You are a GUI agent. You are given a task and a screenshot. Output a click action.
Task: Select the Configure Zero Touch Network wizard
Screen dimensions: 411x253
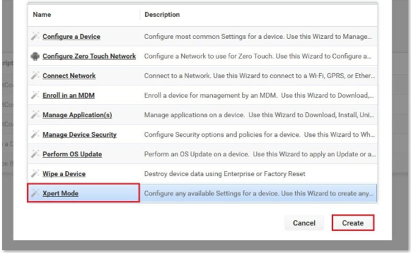click(x=89, y=56)
